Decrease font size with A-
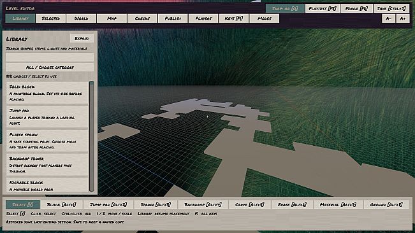415x233 pixels. coord(388,18)
